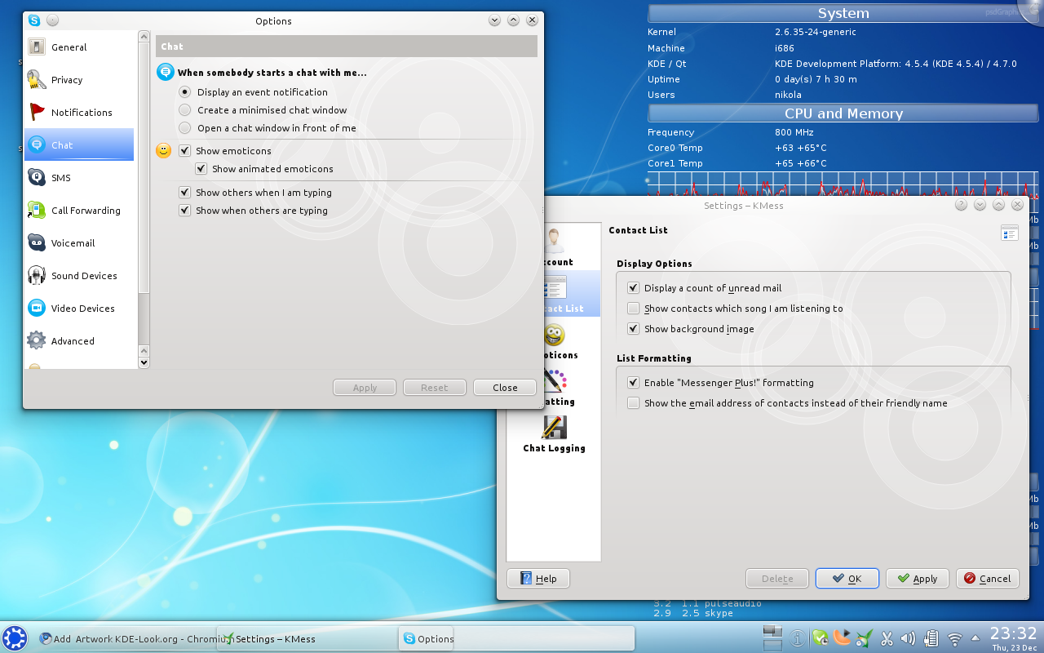Screen dimensions: 1044x653
Task: Open the Notifications flag icon in Skype Options
Action: coord(37,112)
